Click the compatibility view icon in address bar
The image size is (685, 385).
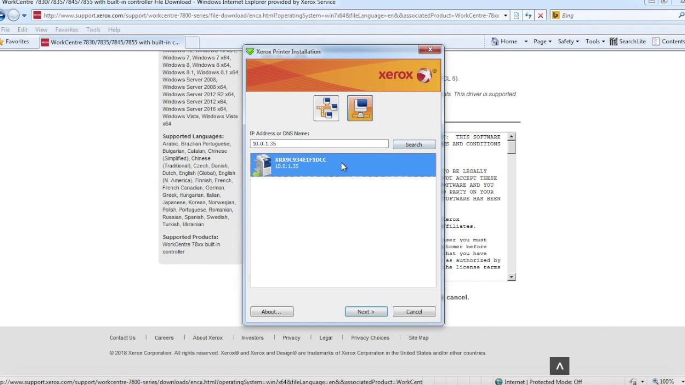coord(516,16)
